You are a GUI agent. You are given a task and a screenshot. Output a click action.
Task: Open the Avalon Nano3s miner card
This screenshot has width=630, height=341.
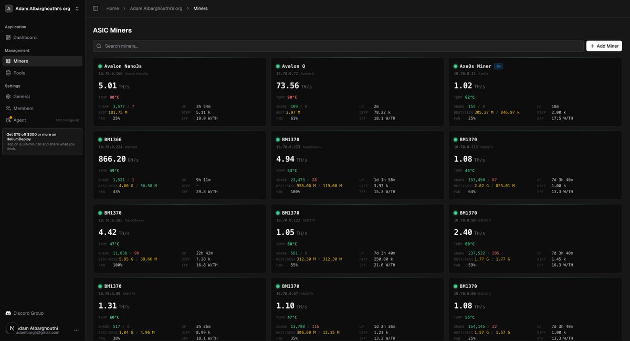pos(179,92)
